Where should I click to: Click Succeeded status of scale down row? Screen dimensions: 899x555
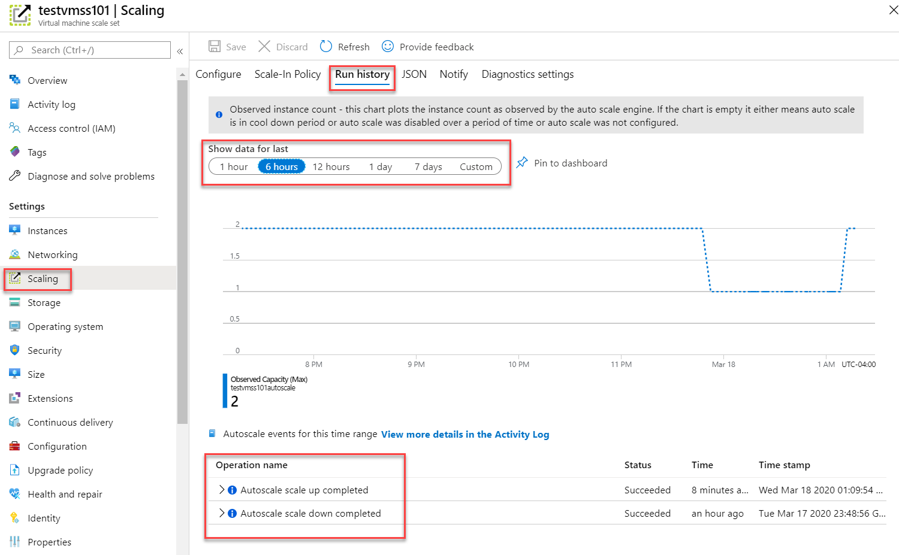pyautogui.click(x=647, y=513)
